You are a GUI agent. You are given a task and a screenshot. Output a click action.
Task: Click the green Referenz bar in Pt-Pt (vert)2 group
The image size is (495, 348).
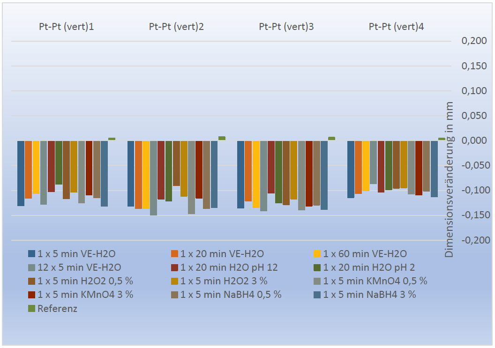[222, 138]
